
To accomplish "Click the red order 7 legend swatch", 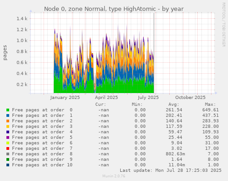I will [8, 148].
